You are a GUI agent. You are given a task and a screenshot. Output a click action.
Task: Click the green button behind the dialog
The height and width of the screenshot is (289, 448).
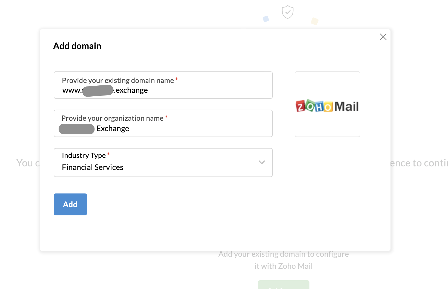coord(283,285)
